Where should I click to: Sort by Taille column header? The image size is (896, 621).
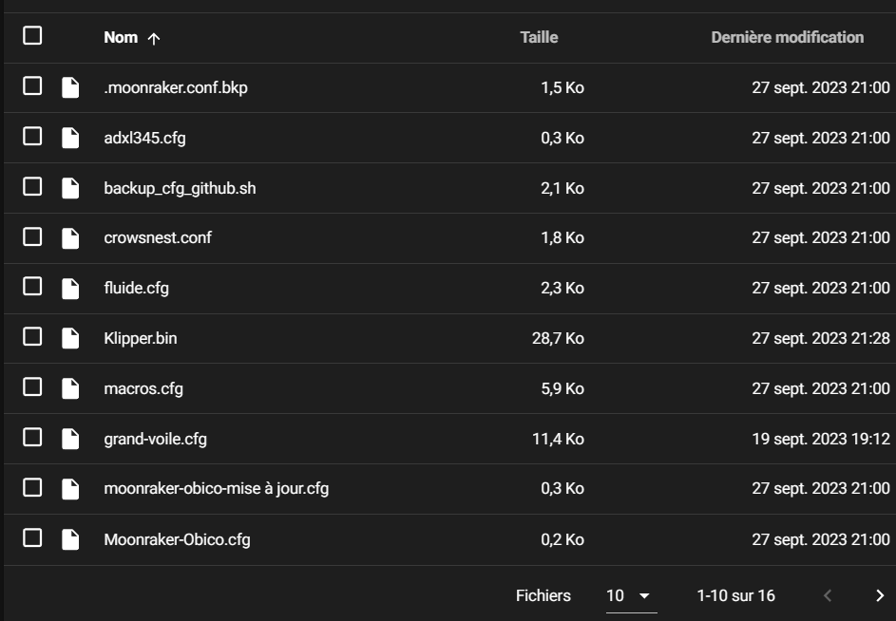[x=539, y=38]
